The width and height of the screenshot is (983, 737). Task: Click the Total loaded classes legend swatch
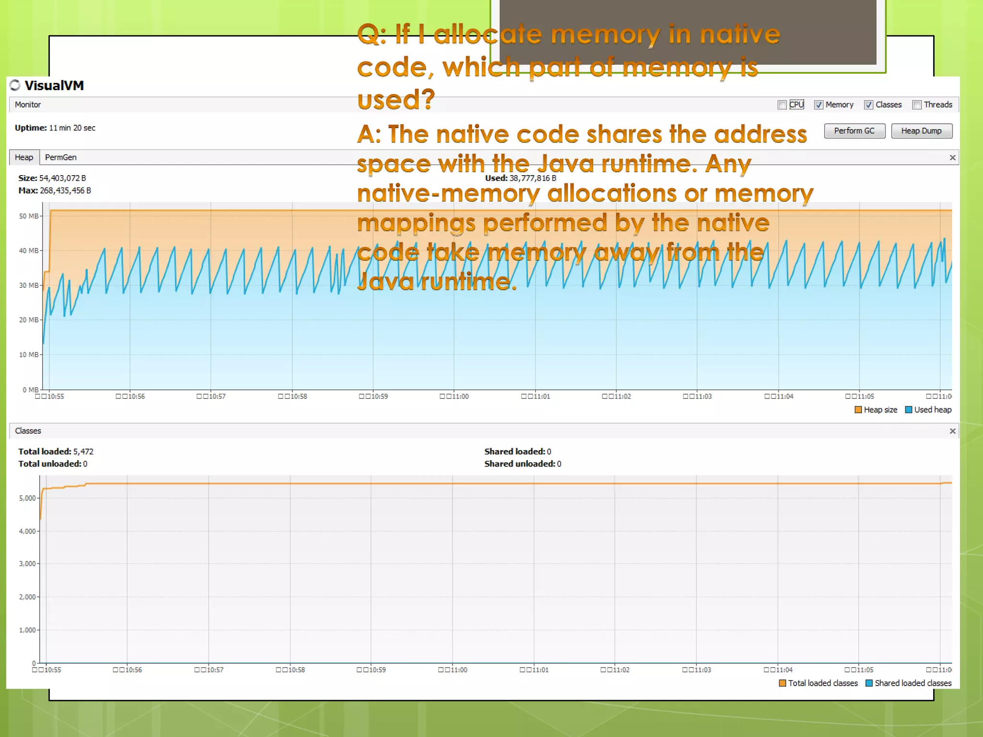(x=782, y=683)
